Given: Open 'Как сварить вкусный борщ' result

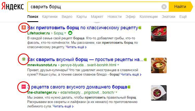Looking at the screenshot, I should click(85, 60).
